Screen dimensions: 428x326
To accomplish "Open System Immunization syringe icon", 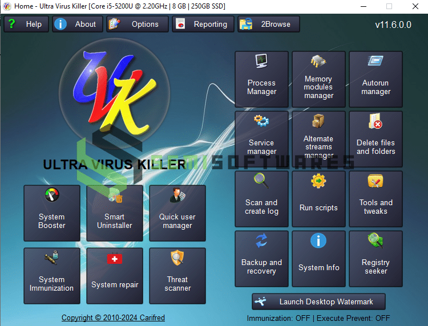I will [x=52, y=257].
